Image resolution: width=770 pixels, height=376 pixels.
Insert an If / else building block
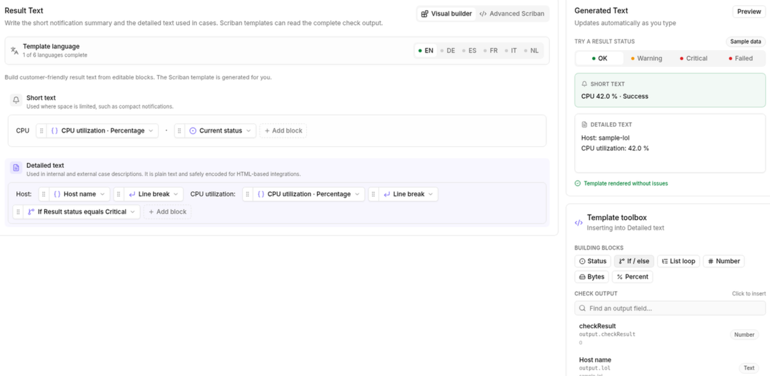point(634,261)
